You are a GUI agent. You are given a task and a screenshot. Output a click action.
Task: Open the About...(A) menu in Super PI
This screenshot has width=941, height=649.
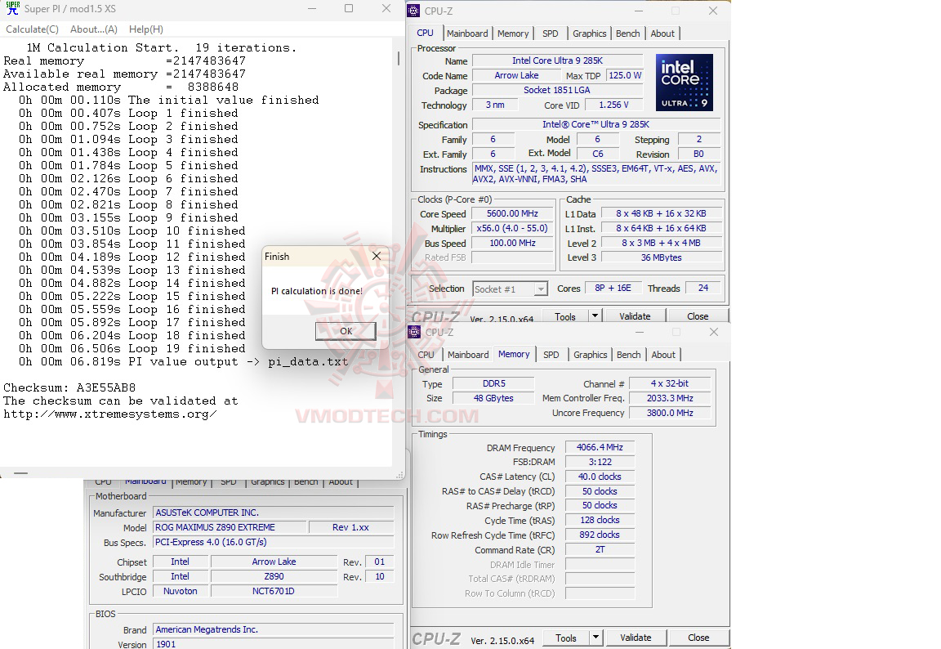94,29
